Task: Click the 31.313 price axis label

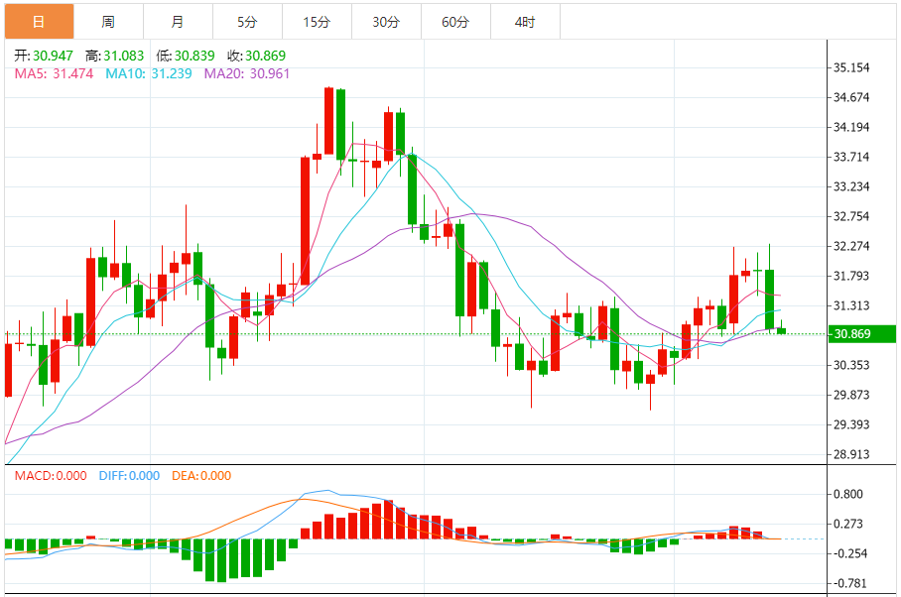Action: pos(851,306)
